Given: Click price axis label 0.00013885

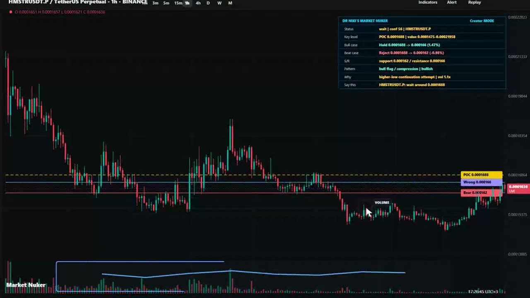Looking at the screenshot, I should [518, 254].
